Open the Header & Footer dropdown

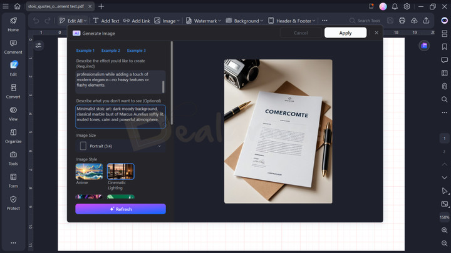[x=292, y=21]
